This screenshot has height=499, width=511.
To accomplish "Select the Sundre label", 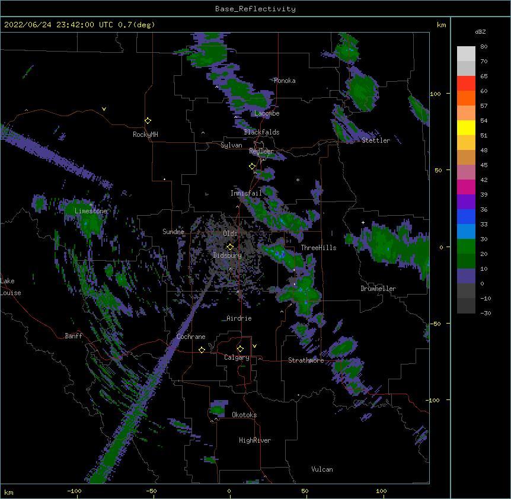I will (x=173, y=232).
